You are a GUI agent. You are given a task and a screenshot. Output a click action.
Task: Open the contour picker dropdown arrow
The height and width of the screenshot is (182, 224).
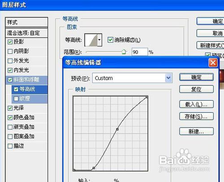coord(99,40)
